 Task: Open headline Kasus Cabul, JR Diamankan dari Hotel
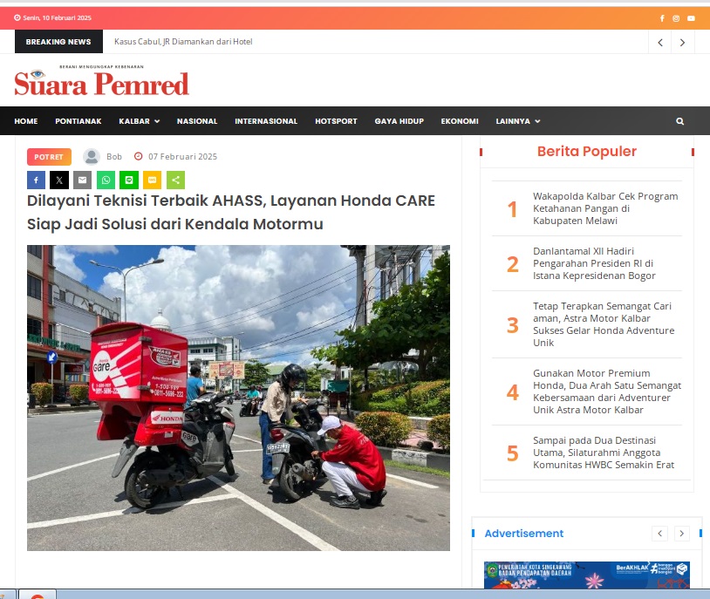pyautogui.click(x=183, y=42)
